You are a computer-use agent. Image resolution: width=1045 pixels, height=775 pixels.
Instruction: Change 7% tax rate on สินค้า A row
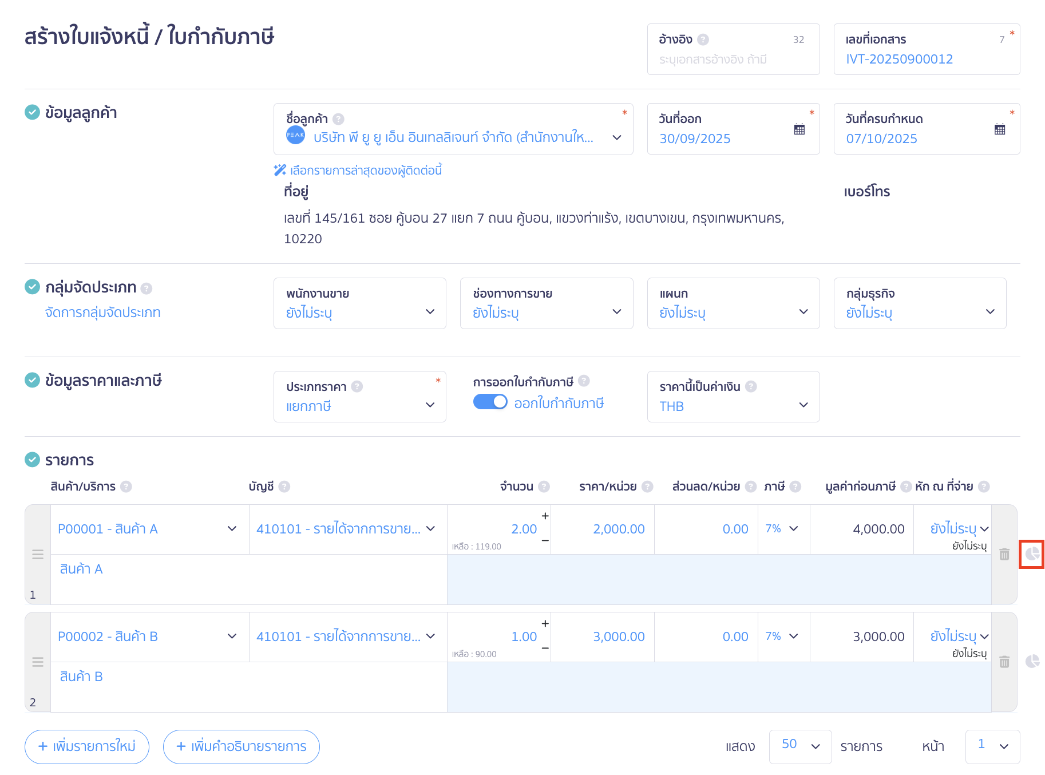783,529
